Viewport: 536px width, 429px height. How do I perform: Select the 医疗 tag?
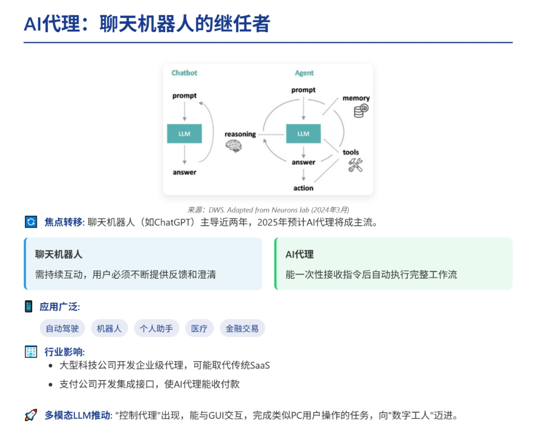(200, 329)
